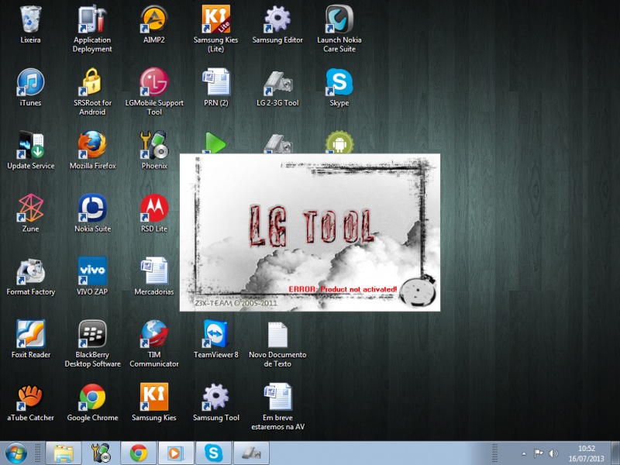Switch to Skype in the taskbar
620x465 pixels.
(x=214, y=453)
